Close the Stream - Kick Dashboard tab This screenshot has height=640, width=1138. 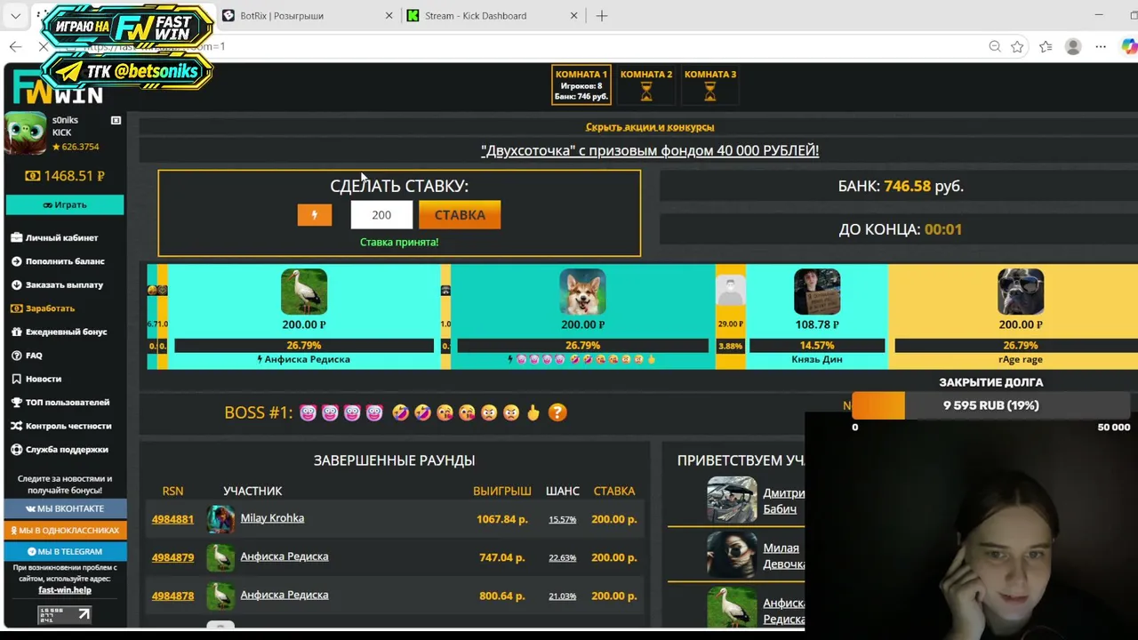pyautogui.click(x=573, y=16)
